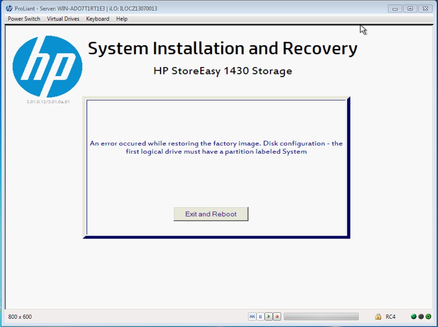Click the HP icon in the title bar
Image resolution: width=438 pixels, height=327 pixels.
pyautogui.click(x=9, y=8)
